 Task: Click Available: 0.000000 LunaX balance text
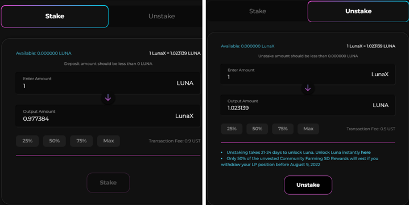247,46
